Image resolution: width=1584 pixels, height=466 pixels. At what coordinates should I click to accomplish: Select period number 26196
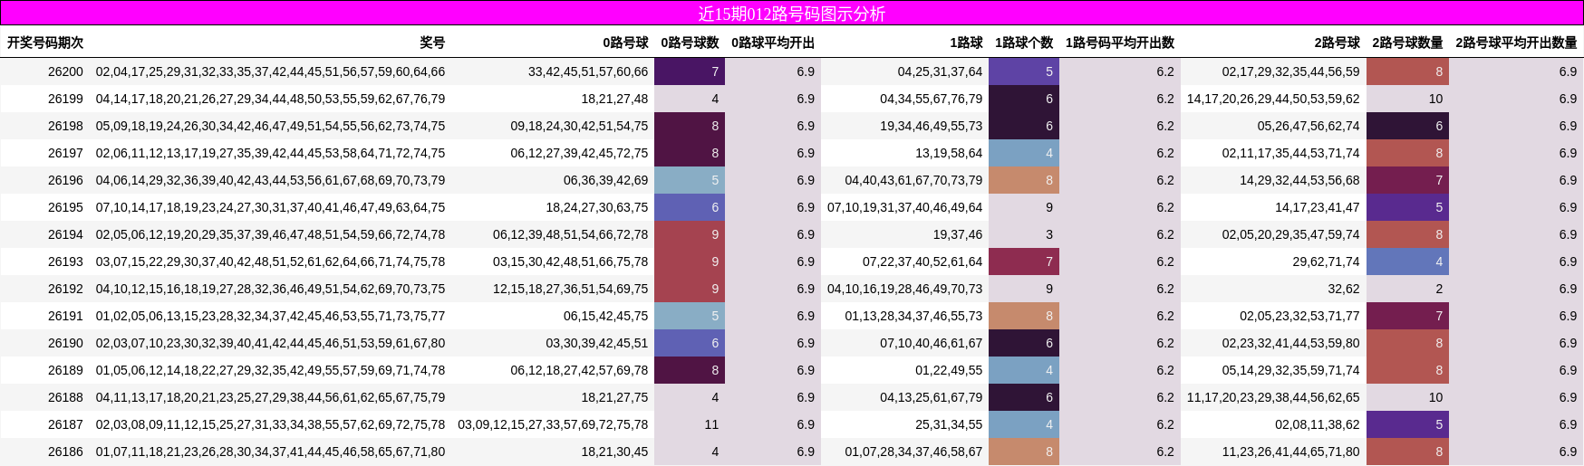(65, 180)
